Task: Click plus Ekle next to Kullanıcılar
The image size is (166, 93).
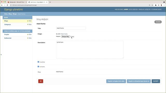Action: click(29, 38)
